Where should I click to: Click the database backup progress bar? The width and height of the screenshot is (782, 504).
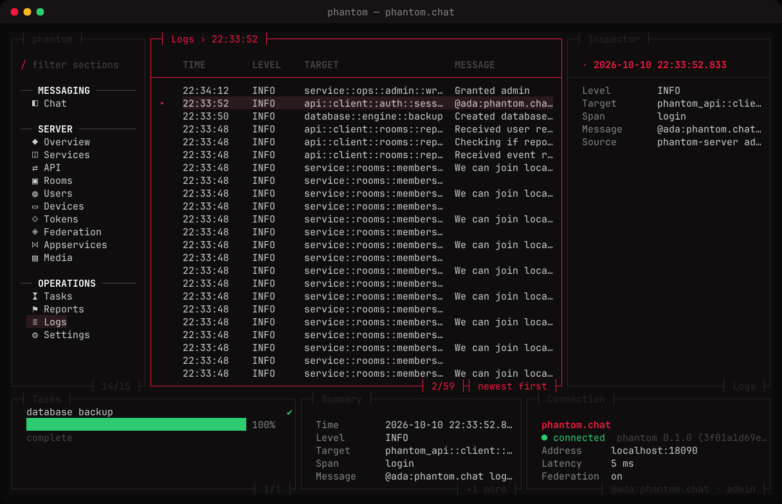(136, 424)
